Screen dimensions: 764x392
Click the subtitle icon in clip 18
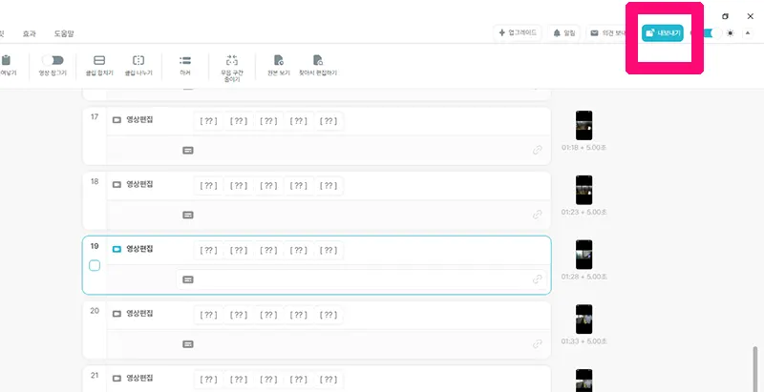pyautogui.click(x=188, y=215)
